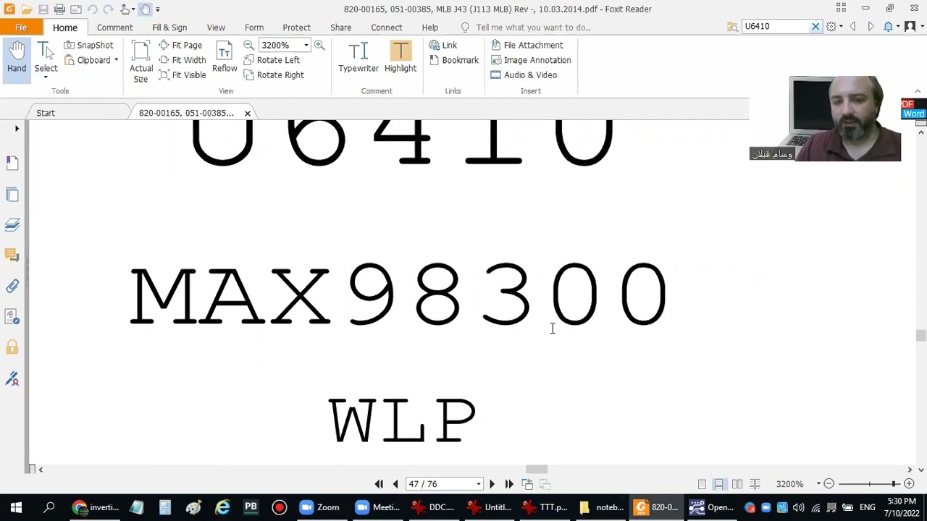This screenshot has width=927, height=521.
Task: Zoom in with the magnifier plus icon
Action: pos(319,45)
